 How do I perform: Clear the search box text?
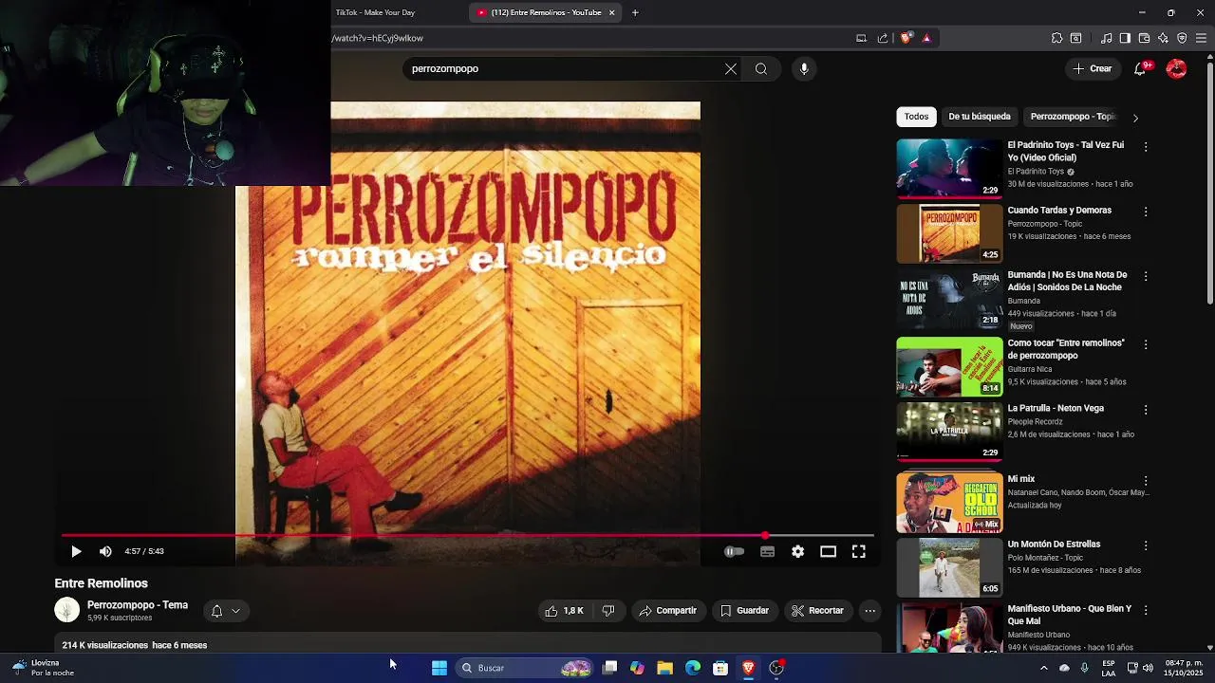coord(731,69)
